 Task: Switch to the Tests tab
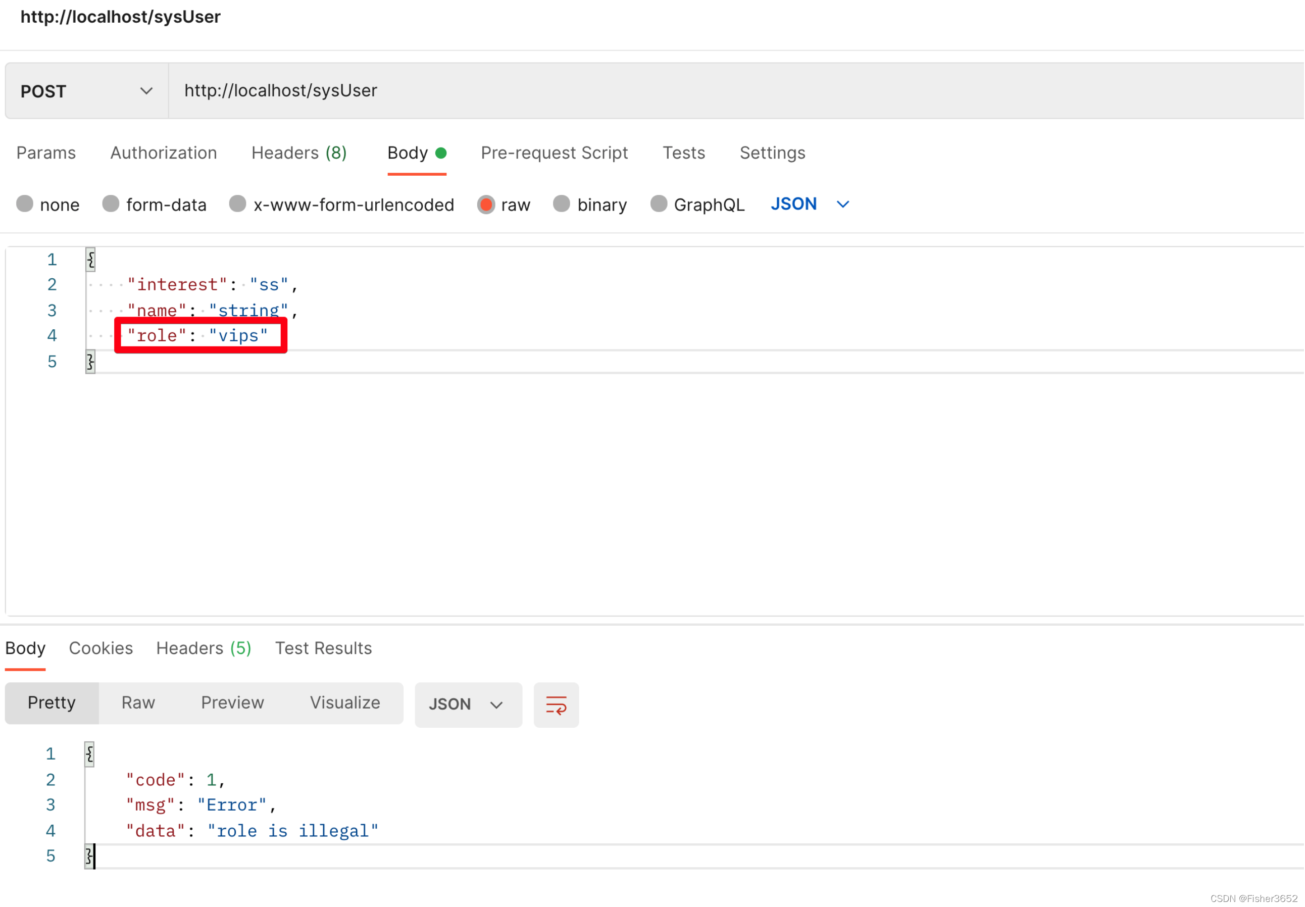[684, 153]
